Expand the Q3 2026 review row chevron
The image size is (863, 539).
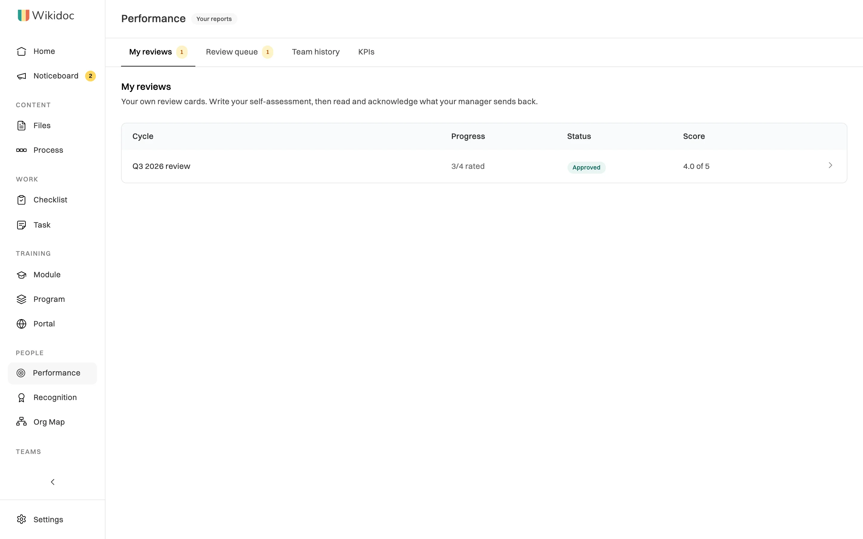[x=831, y=165]
